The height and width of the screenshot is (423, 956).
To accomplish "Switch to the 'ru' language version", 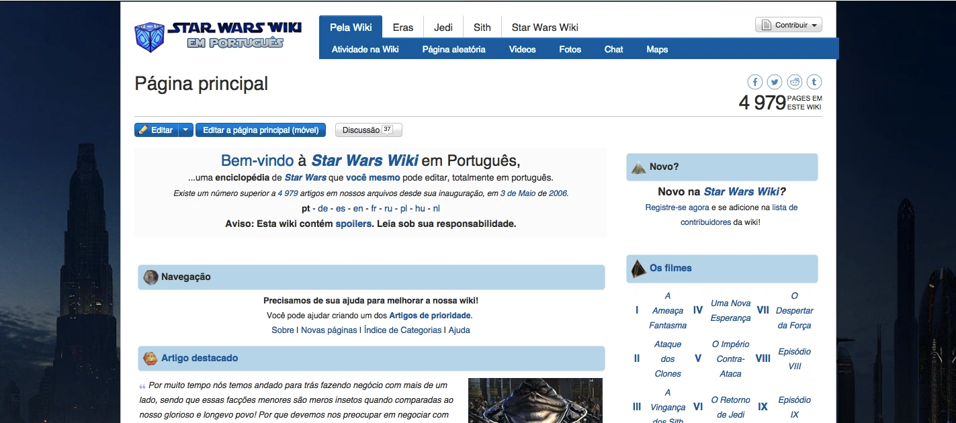I will point(388,209).
